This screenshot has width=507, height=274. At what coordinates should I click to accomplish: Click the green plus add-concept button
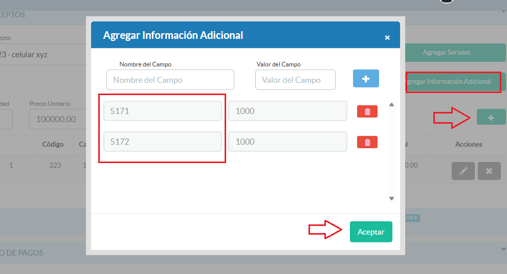(x=491, y=117)
